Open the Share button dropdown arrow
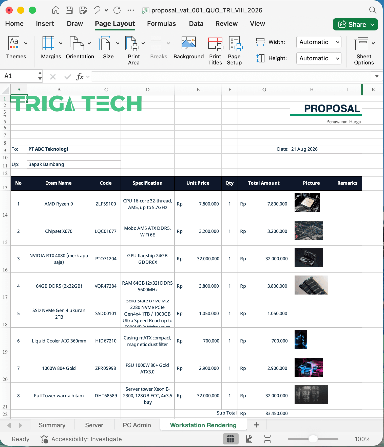Viewport: 384px width, 447px height. pyautogui.click(x=372, y=25)
